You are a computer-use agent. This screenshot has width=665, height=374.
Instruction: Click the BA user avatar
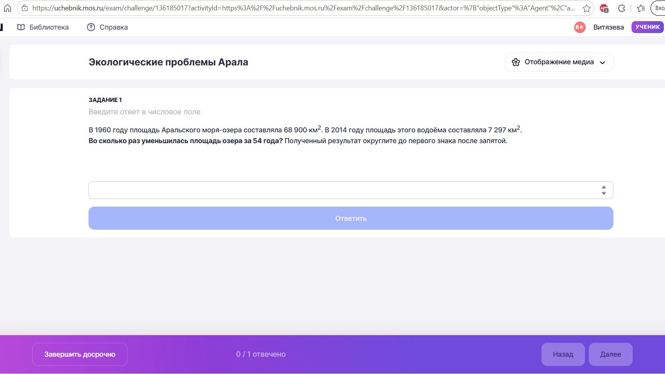(580, 27)
